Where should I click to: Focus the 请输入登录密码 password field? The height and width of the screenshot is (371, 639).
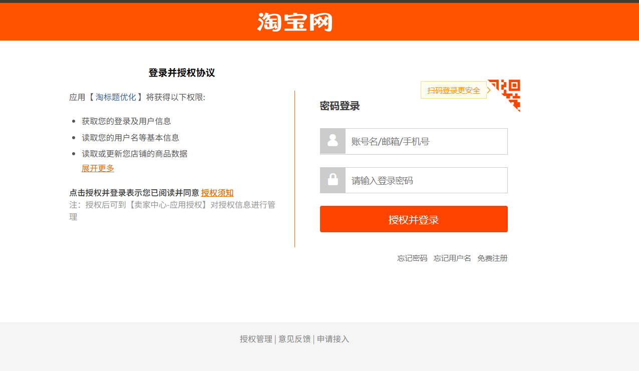[426, 180]
